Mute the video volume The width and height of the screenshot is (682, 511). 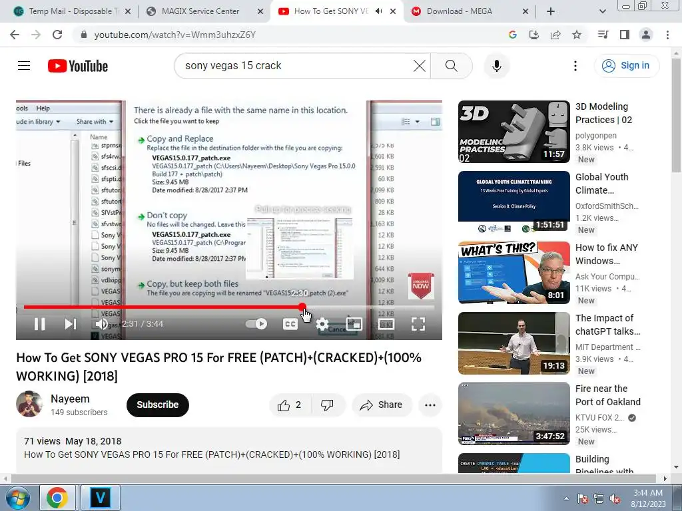coord(101,324)
